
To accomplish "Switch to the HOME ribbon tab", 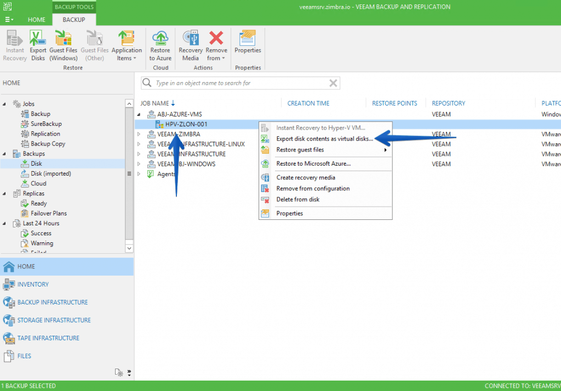I will pos(37,20).
